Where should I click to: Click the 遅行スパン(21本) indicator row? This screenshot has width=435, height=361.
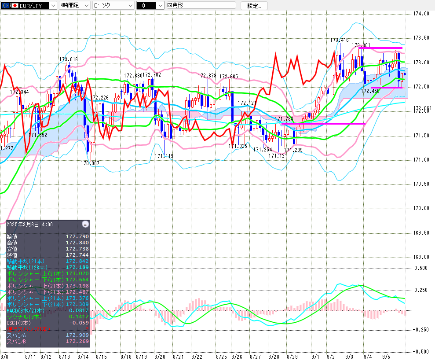(48, 329)
